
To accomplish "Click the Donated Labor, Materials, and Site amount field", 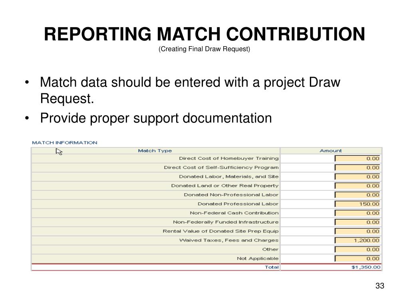I will click(357, 177).
